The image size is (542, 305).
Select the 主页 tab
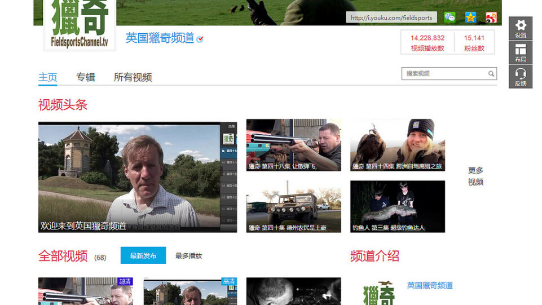(x=48, y=77)
